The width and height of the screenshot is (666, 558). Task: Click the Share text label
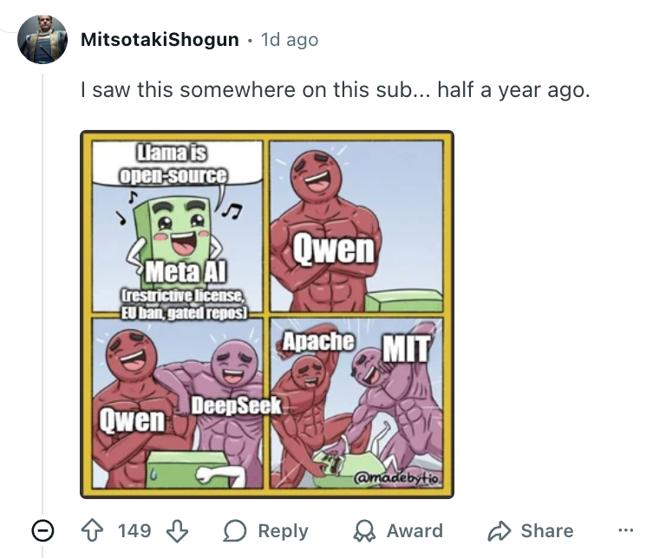click(x=547, y=530)
